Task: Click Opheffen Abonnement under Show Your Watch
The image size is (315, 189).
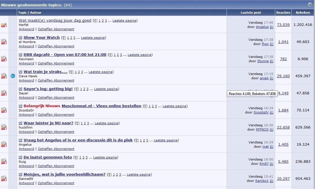Action: [56, 46]
